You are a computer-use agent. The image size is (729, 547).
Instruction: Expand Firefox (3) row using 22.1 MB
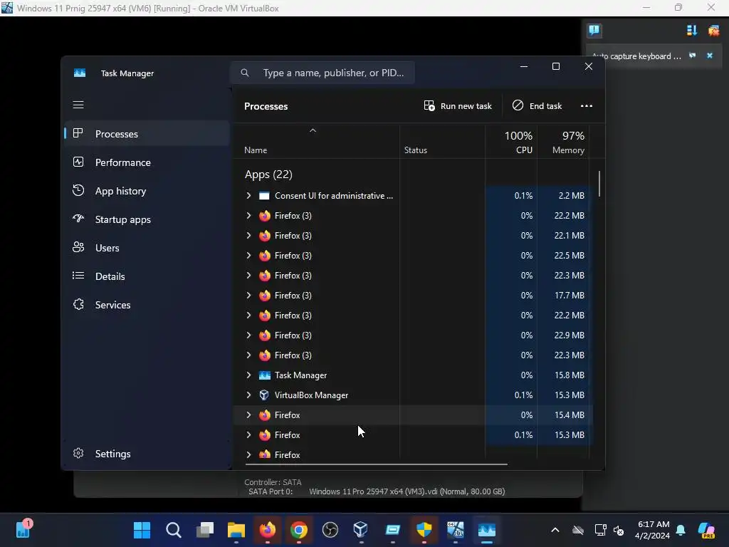click(x=248, y=236)
